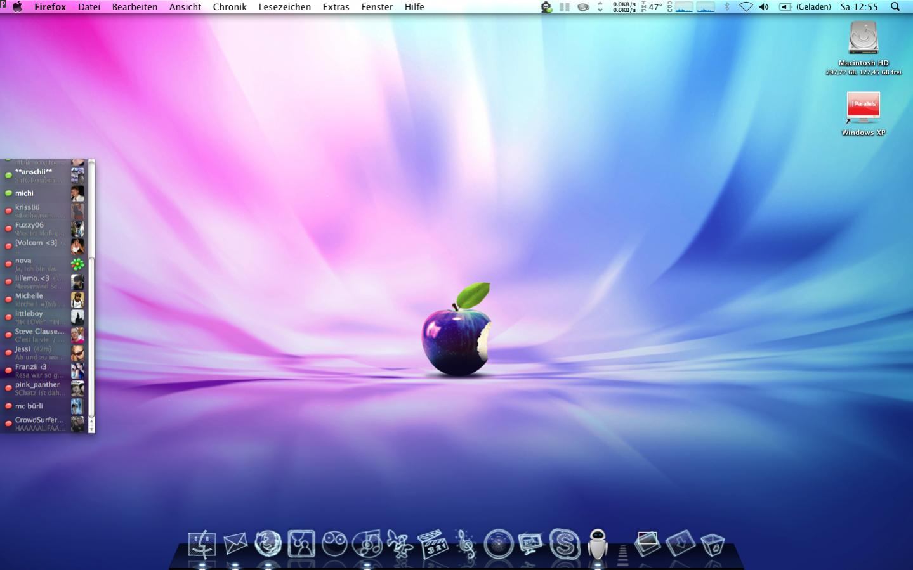Open Finder from the dock

[202, 544]
